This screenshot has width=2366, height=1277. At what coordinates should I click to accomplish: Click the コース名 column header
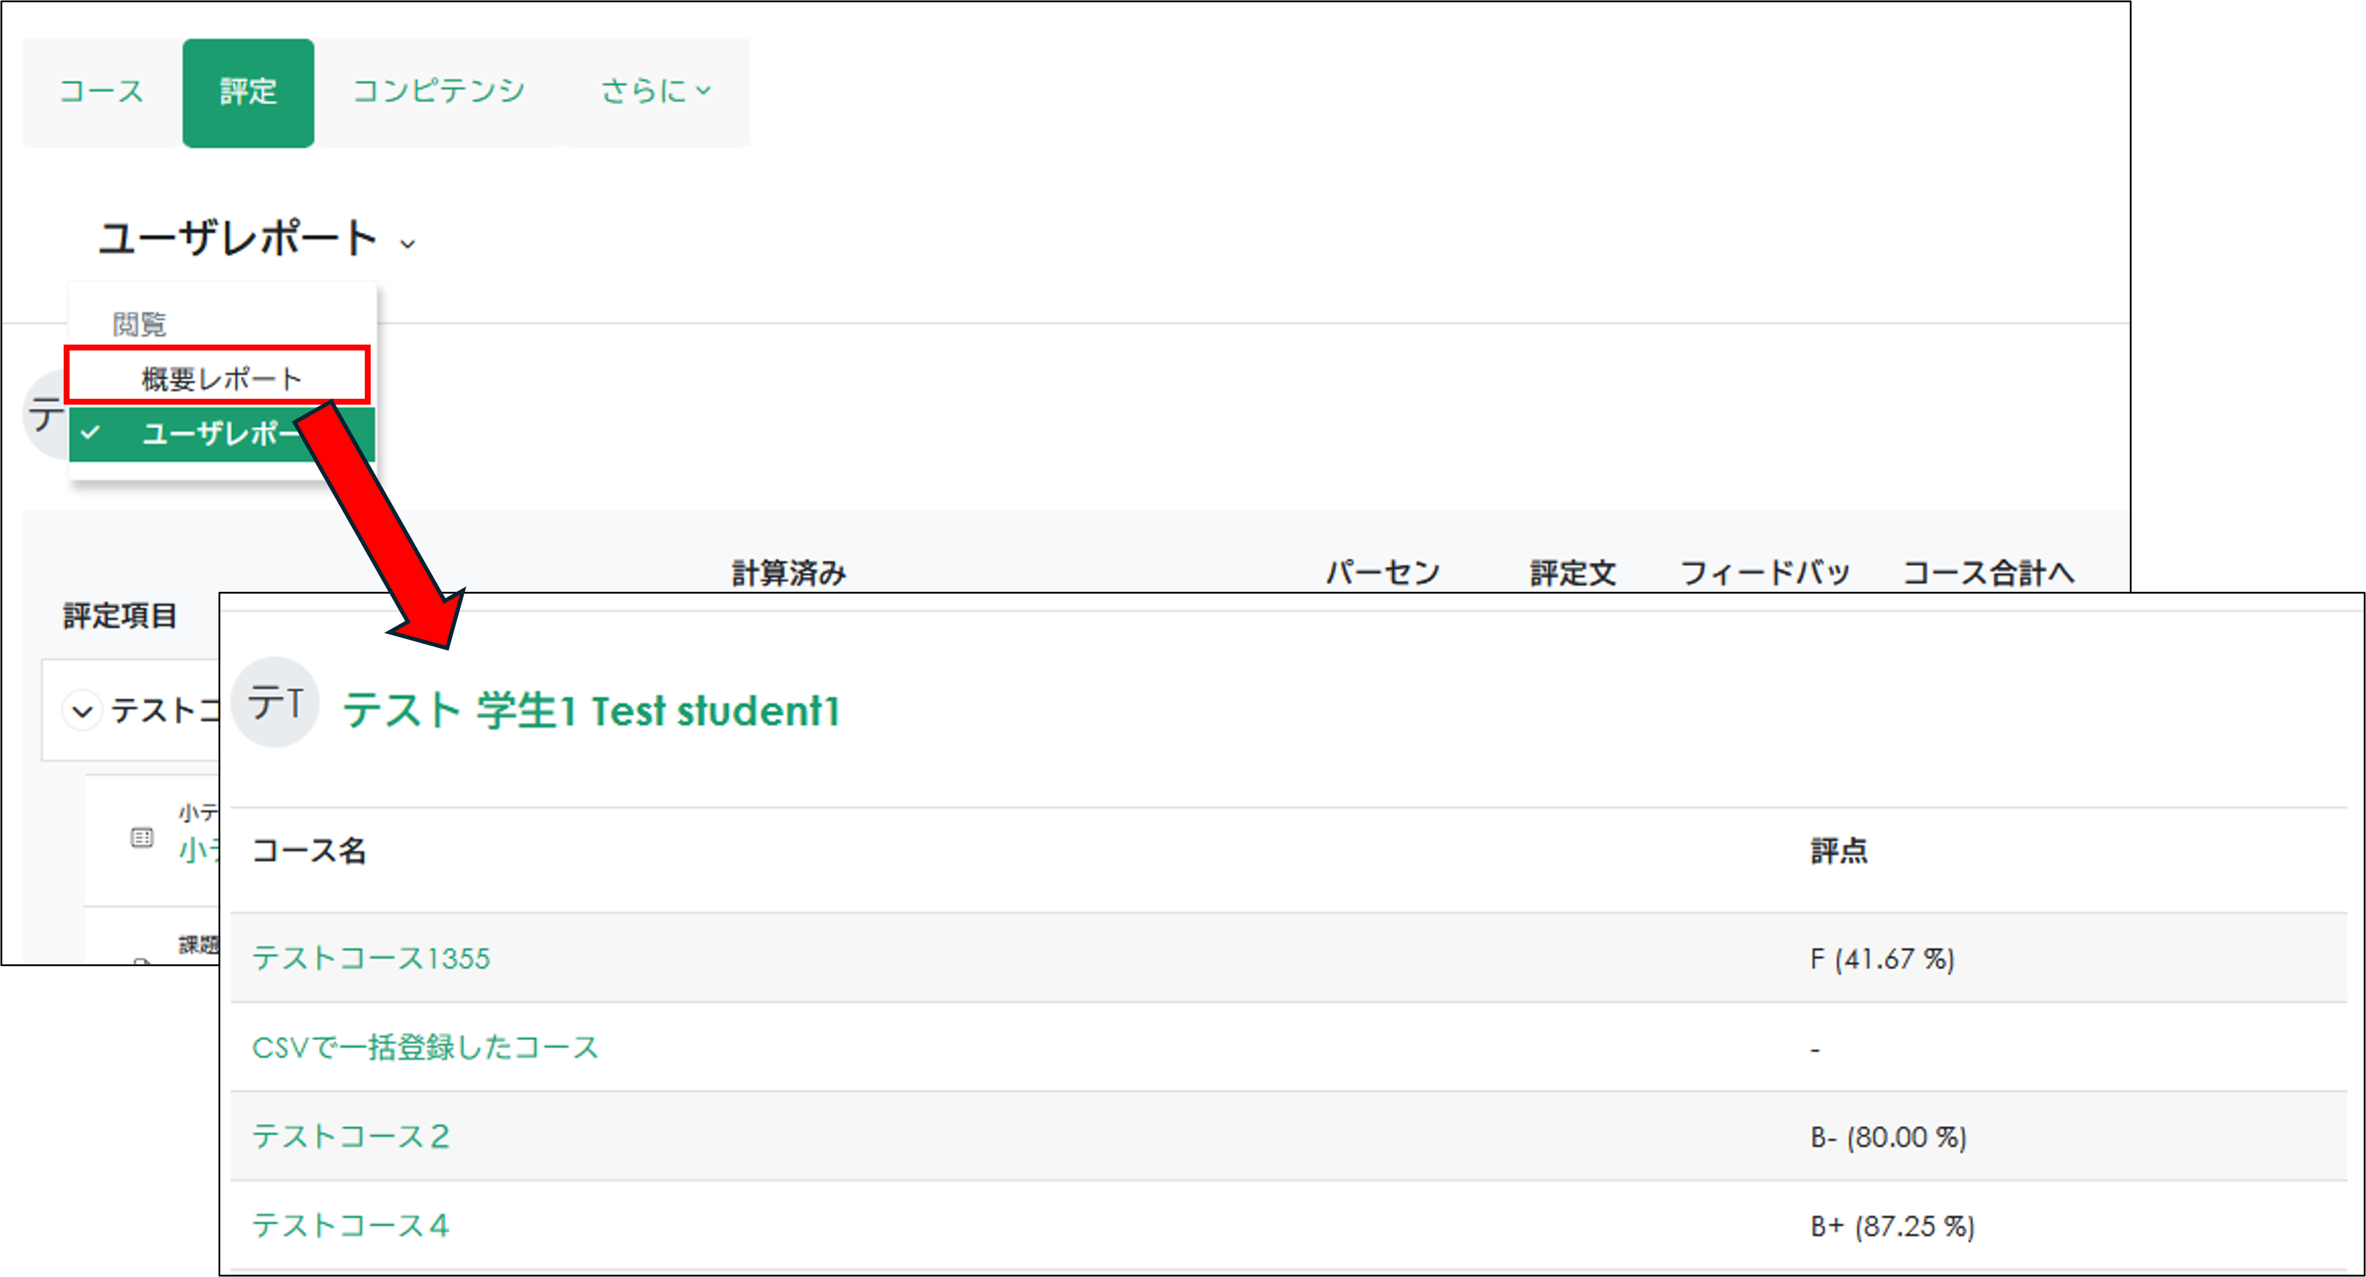coord(309,851)
